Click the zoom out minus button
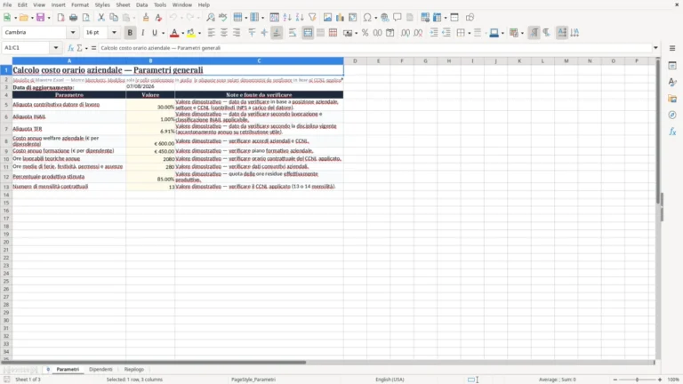The image size is (683, 384). pyautogui.click(x=615, y=380)
